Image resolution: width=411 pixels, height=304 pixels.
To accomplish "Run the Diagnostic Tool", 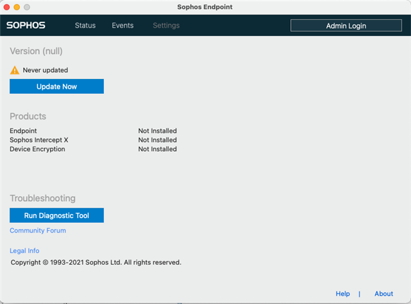I will [x=57, y=215].
